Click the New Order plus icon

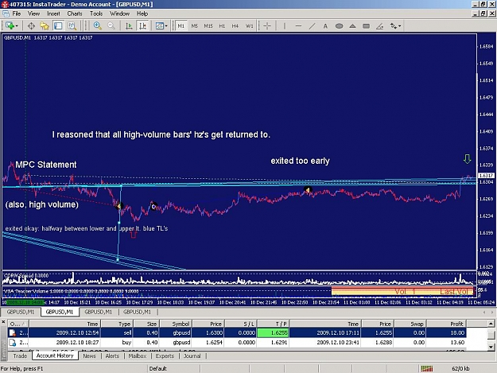(10, 25)
